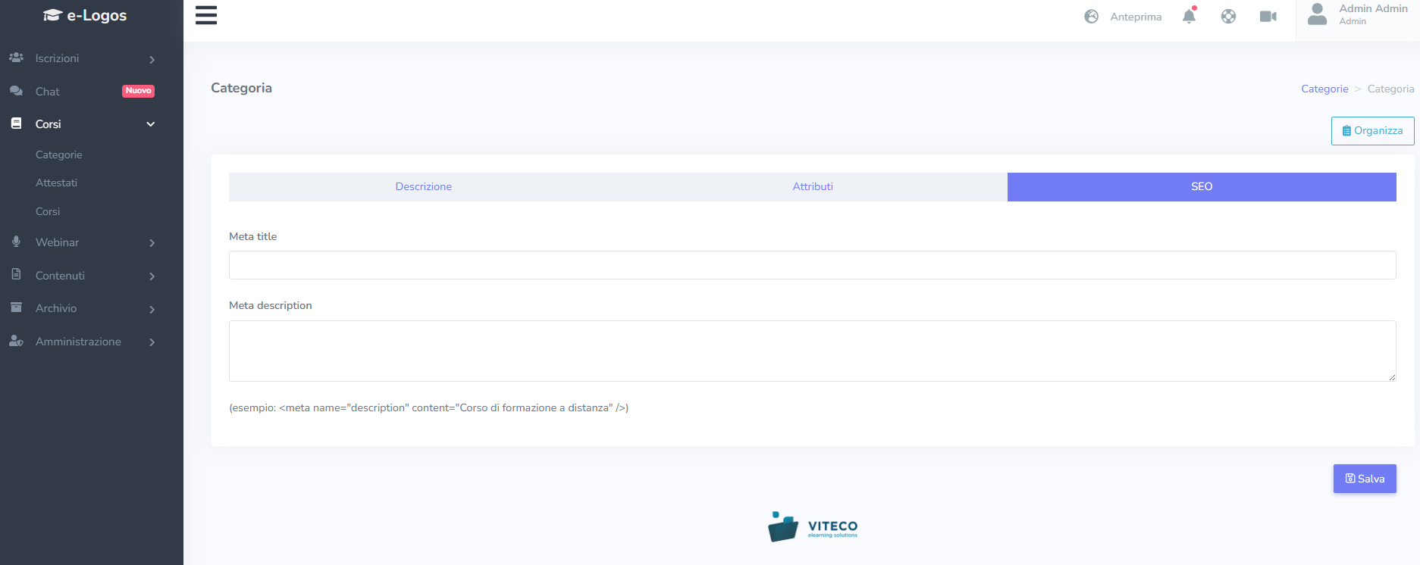Image resolution: width=1420 pixels, height=565 pixels.
Task: Open the notifications bell
Action: tap(1189, 16)
